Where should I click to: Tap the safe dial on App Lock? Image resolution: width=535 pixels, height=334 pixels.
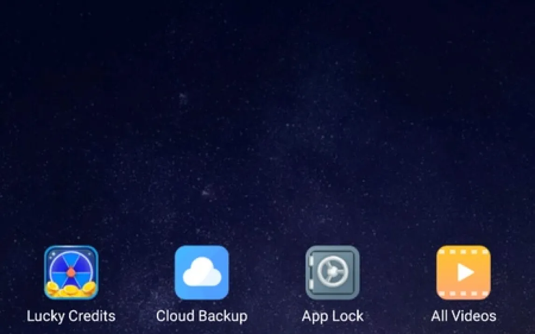click(x=332, y=271)
